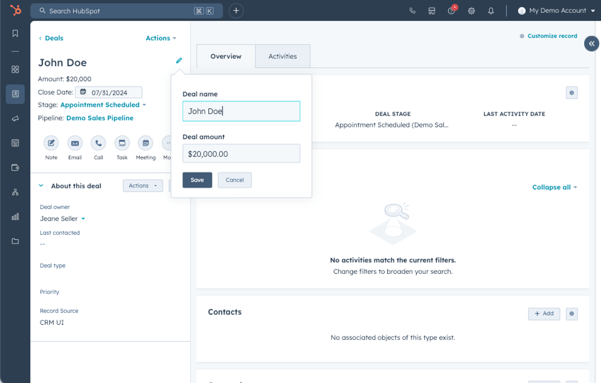Image resolution: width=601 pixels, height=383 pixels.
Task: Click the pencil edit icon beside John Doe
Action: pos(179,61)
